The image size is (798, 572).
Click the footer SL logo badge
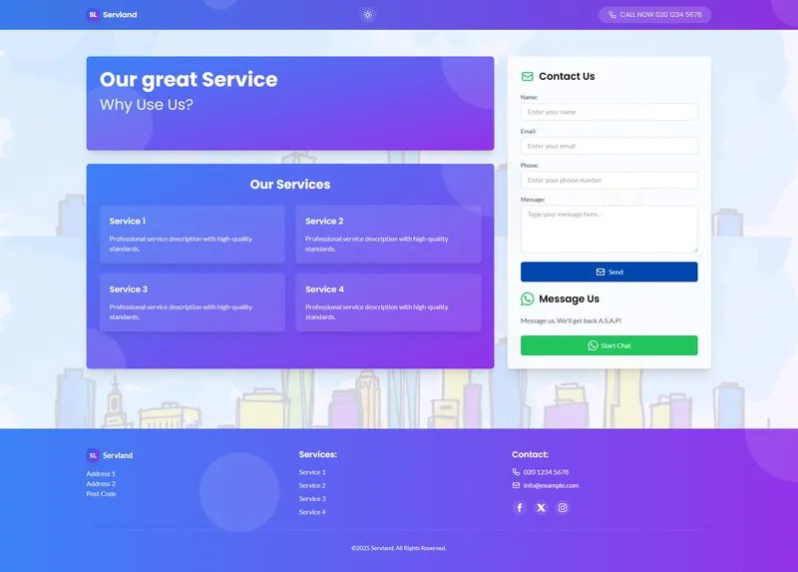pos(93,455)
